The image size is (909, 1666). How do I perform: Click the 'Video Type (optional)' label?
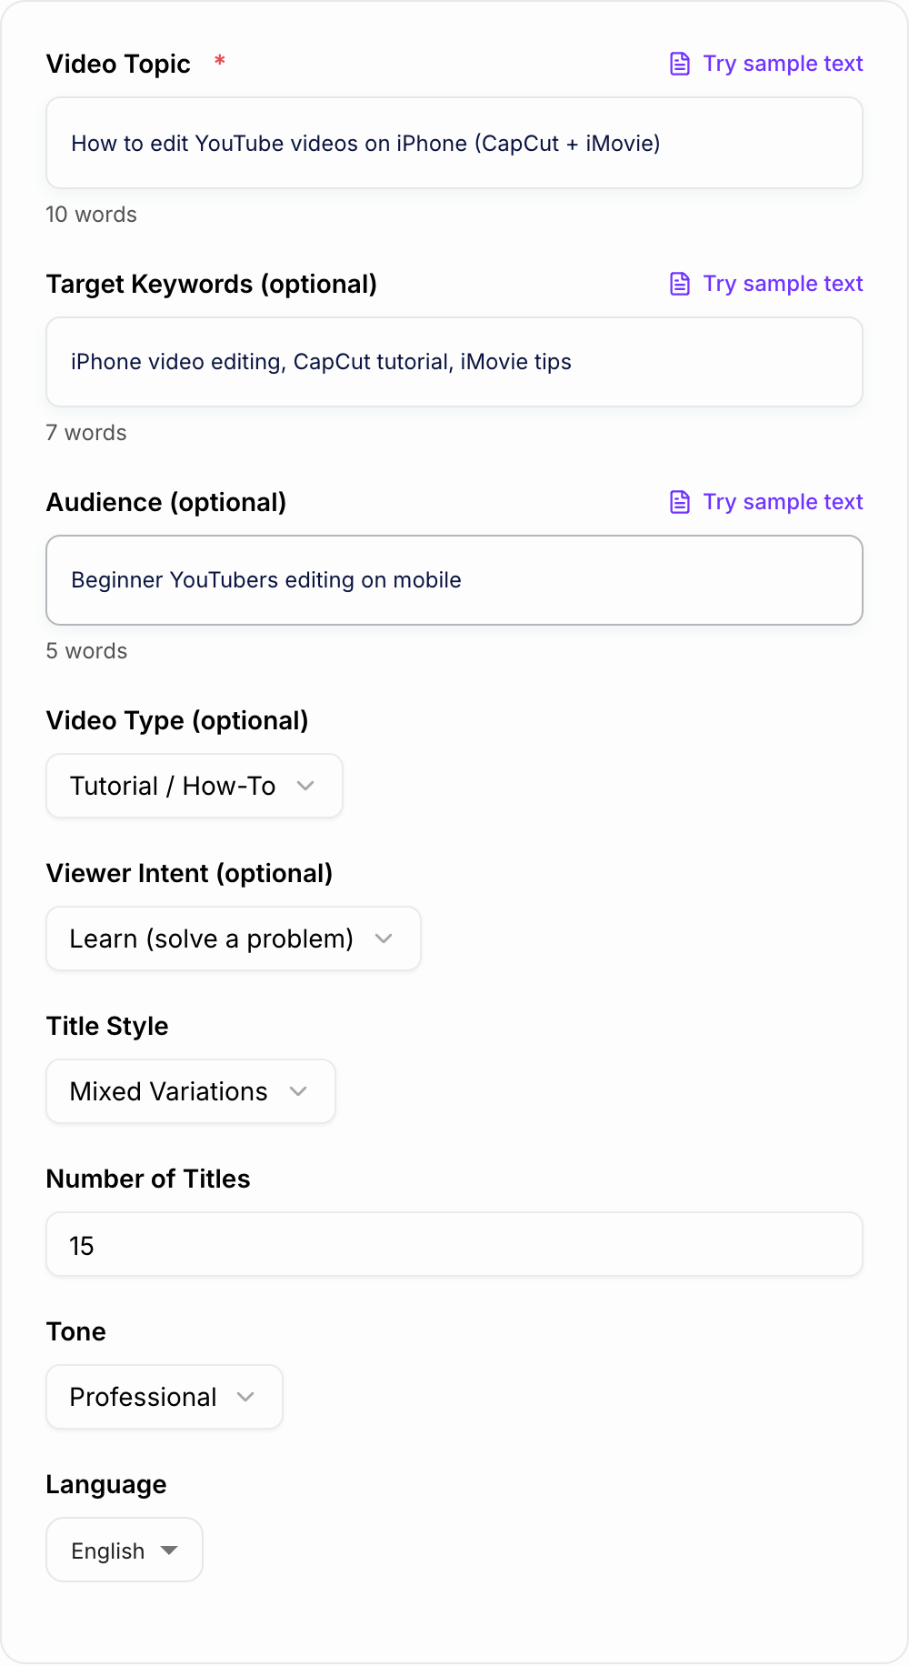point(177,720)
